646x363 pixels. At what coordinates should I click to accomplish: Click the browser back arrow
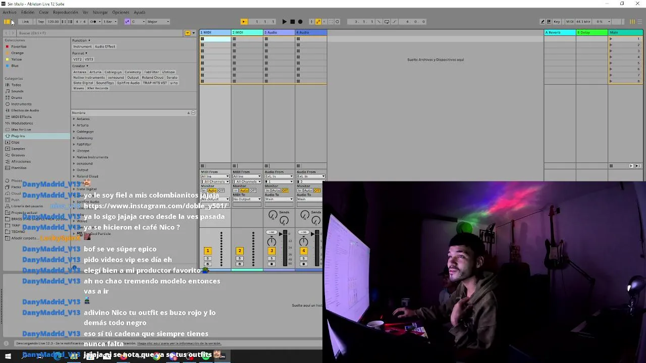[x=6, y=33]
